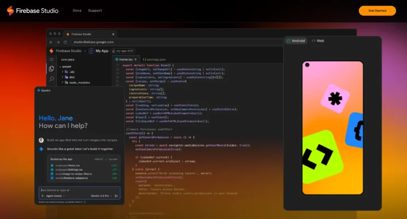Close the Firebase Studio browser tab
Screen dimensions: 407x219
pos(113,34)
